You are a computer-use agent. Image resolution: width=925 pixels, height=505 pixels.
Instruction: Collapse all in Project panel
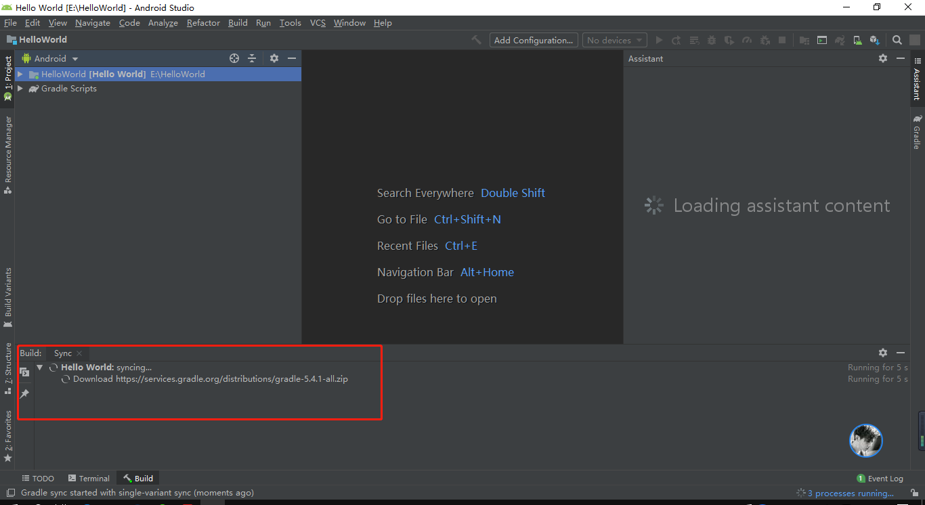252,58
